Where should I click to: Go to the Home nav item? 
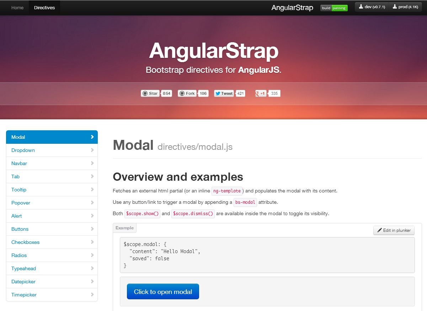[17, 7]
